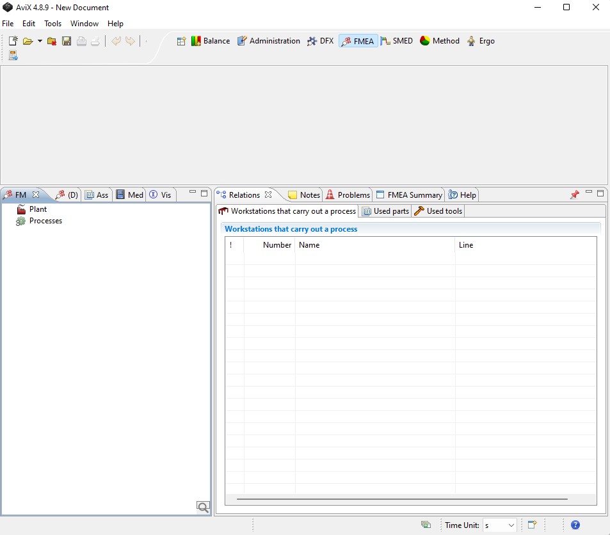Click the stacked windows icon in status bar
This screenshot has height=535, width=610.
point(426,525)
